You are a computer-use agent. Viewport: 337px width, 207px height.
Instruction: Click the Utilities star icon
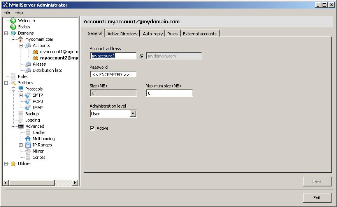point(13,164)
